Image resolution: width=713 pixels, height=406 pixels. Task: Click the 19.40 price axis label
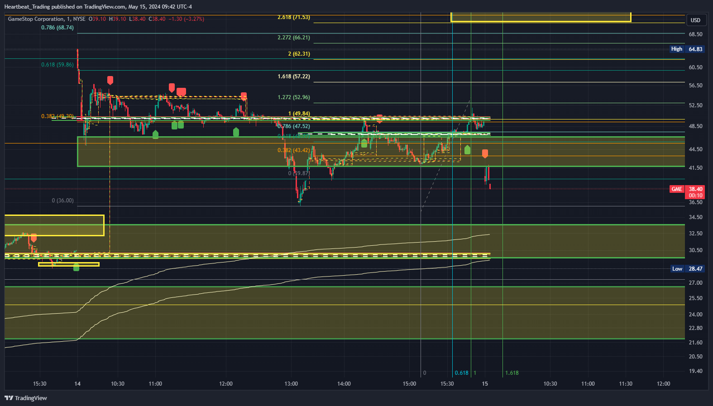(x=695, y=371)
